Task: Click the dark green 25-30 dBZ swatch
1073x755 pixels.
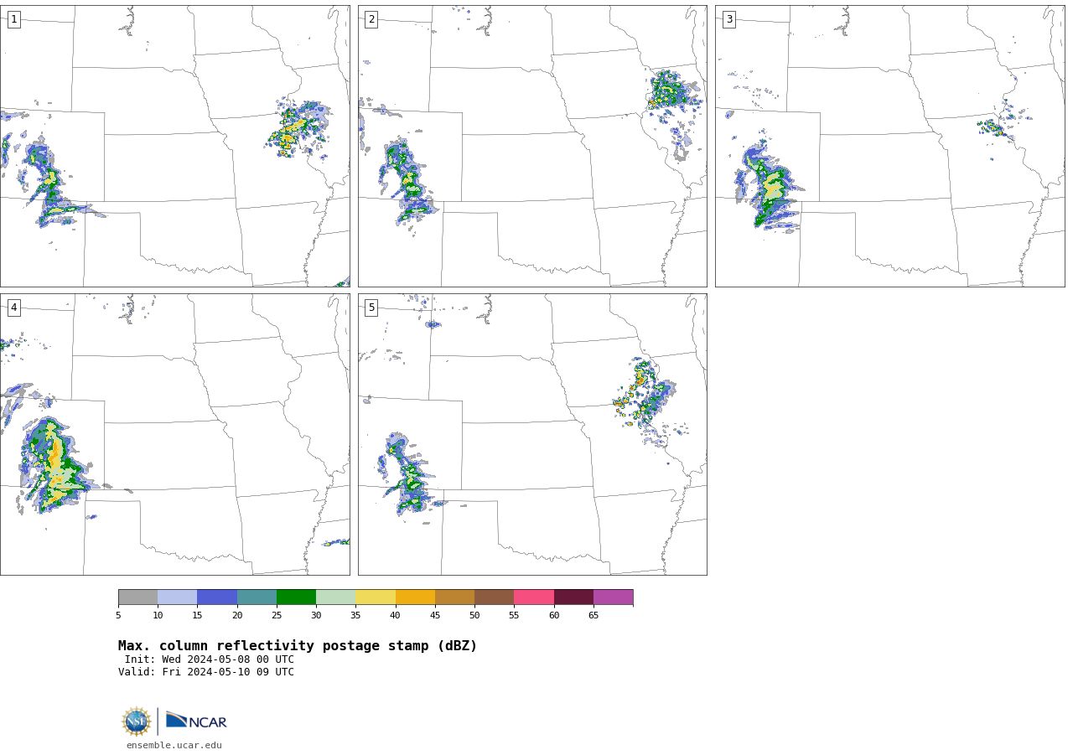Action: (296, 597)
